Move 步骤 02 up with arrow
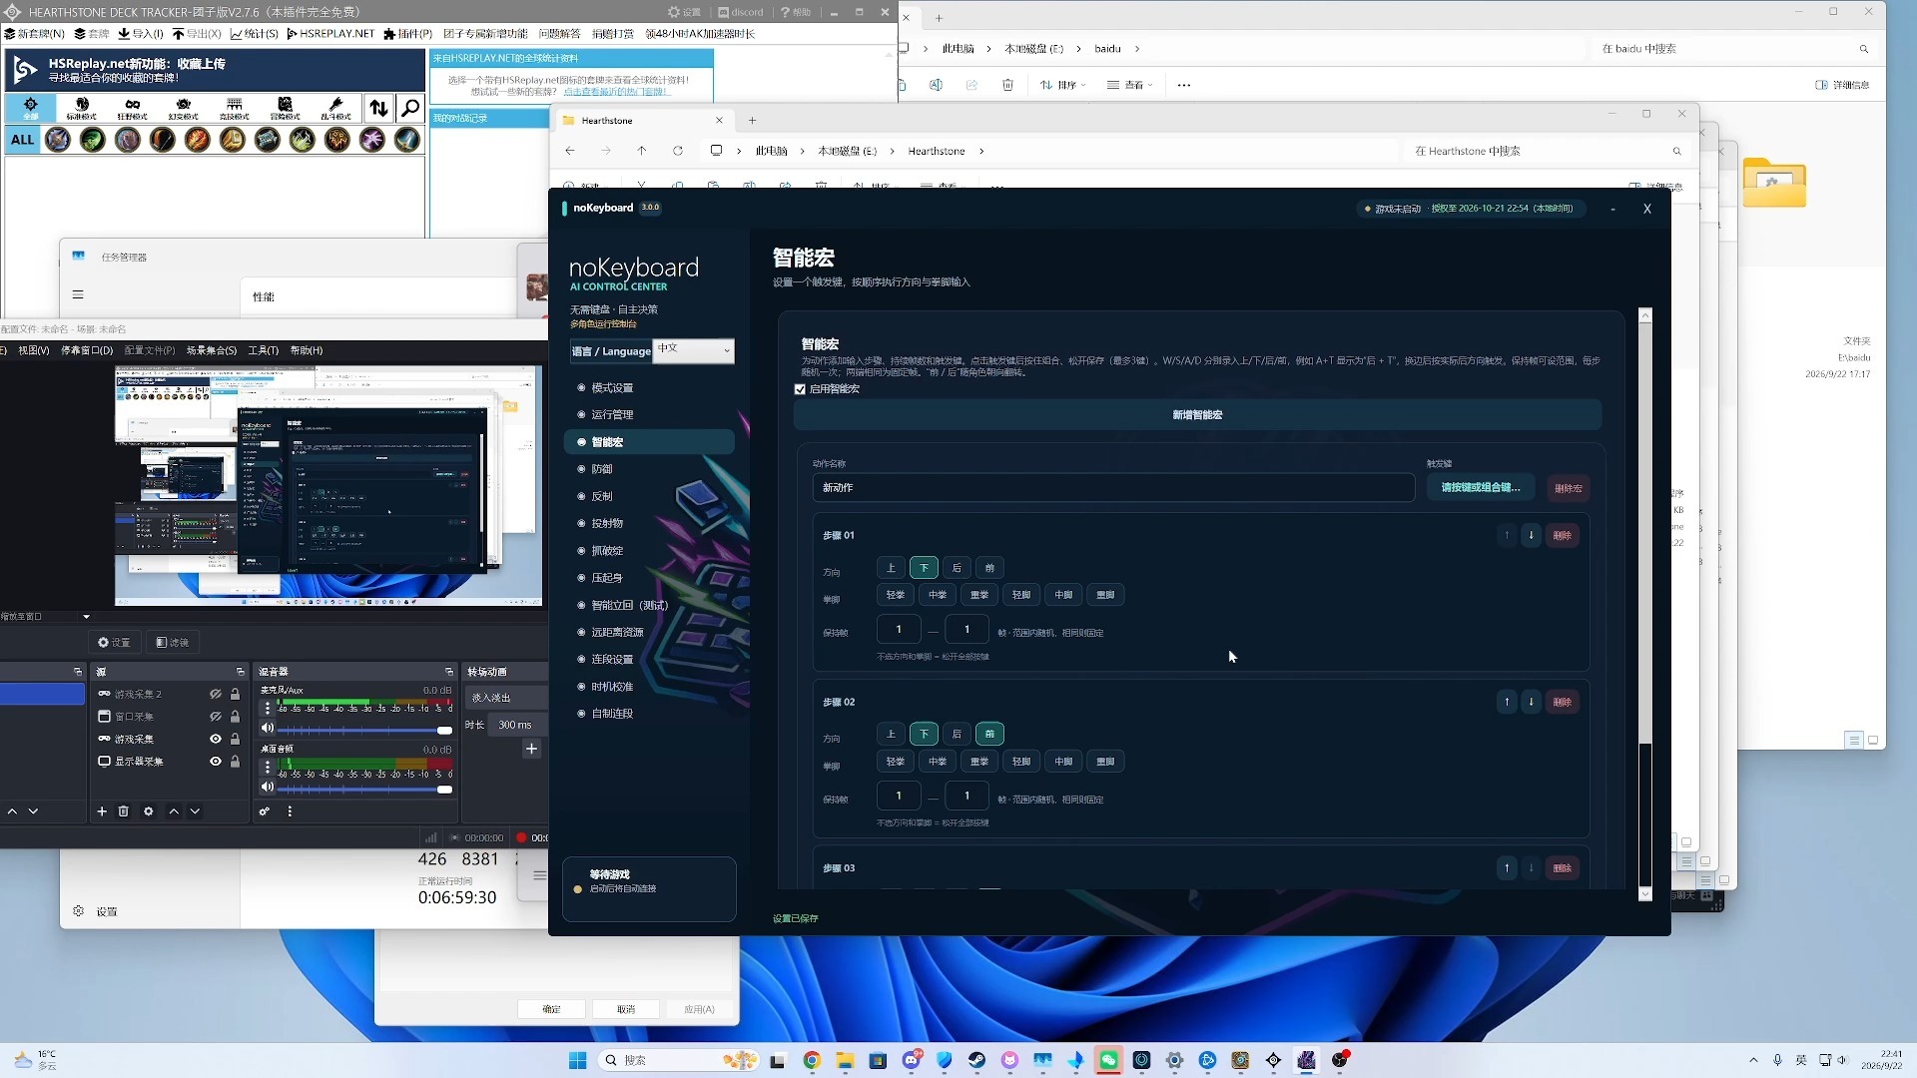 (x=1507, y=702)
